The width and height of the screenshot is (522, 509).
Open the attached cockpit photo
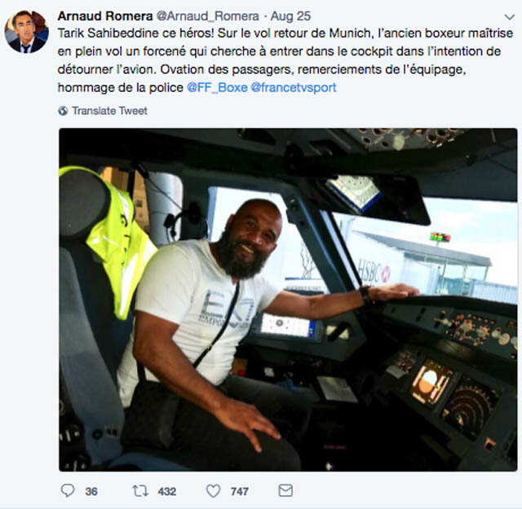[x=287, y=299]
